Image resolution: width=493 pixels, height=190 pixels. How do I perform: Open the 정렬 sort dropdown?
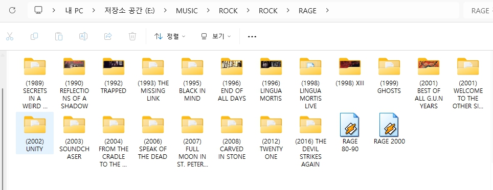click(x=170, y=36)
